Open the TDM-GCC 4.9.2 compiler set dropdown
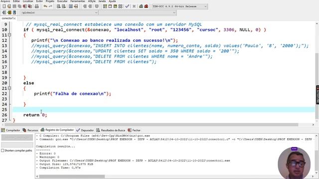319x179 pixels. click(179, 6)
